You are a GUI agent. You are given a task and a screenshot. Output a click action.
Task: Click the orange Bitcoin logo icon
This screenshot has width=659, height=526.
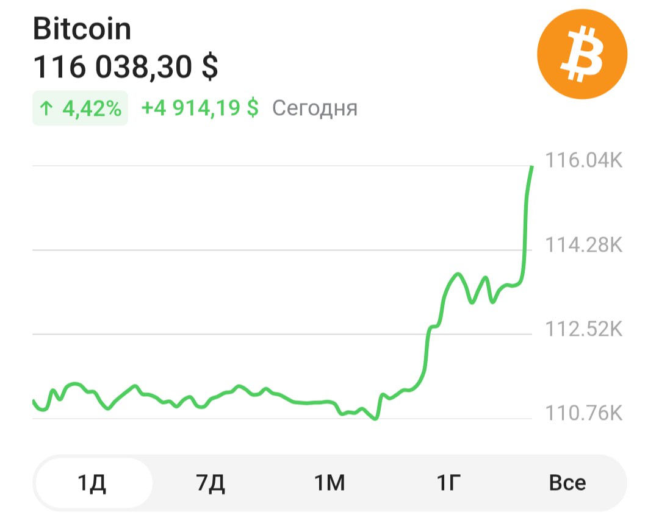(582, 54)
